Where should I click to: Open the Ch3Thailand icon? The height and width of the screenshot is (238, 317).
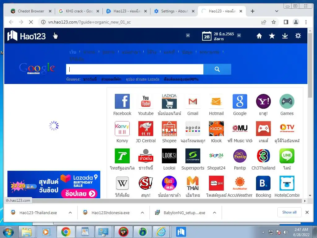click(x=263, y=156)
